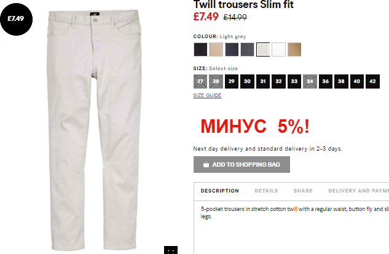This screenshot has width=389, height=254.
Task: Pick size 36
Action: 326,81
